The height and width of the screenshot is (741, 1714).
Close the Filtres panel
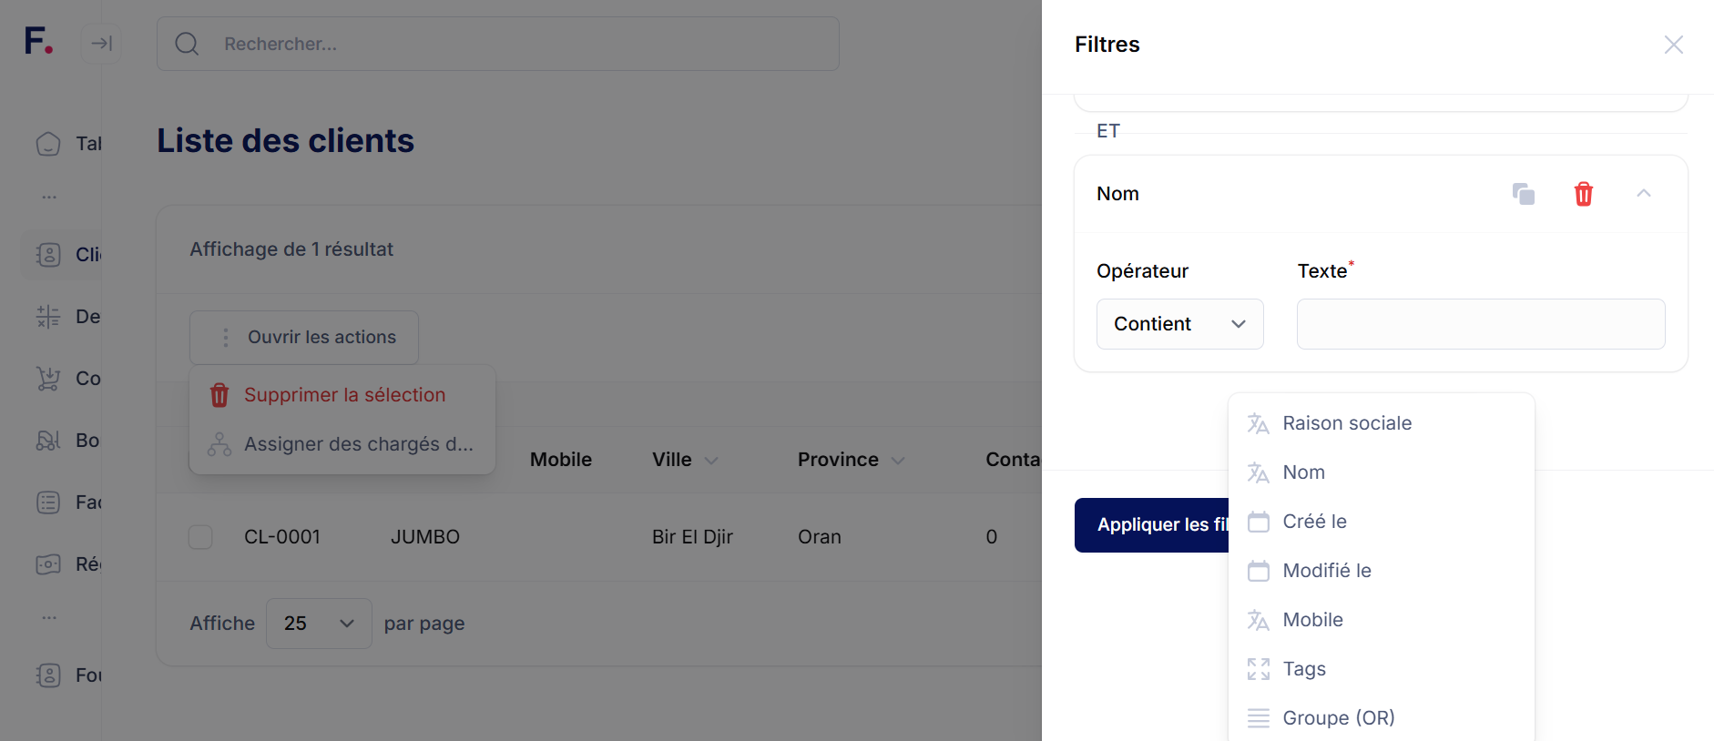1673,45
